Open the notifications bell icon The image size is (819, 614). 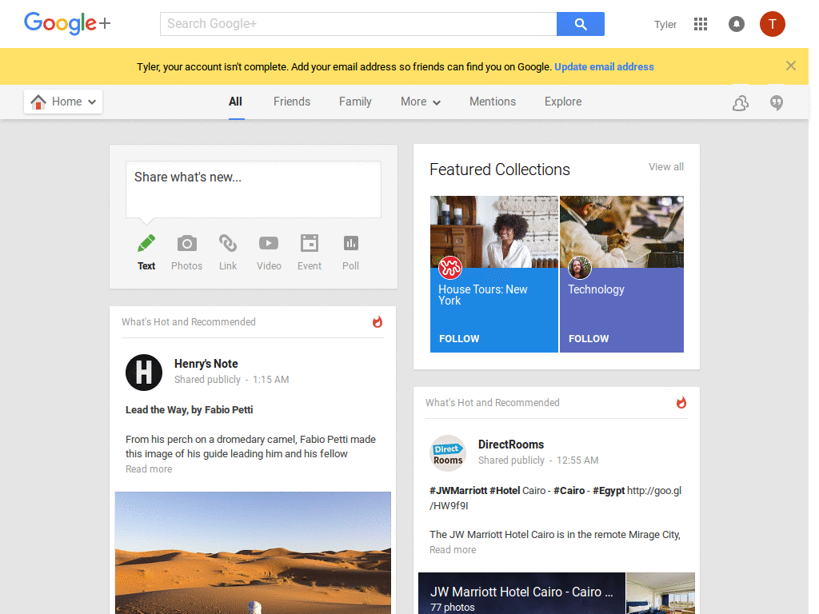(737, 24)
